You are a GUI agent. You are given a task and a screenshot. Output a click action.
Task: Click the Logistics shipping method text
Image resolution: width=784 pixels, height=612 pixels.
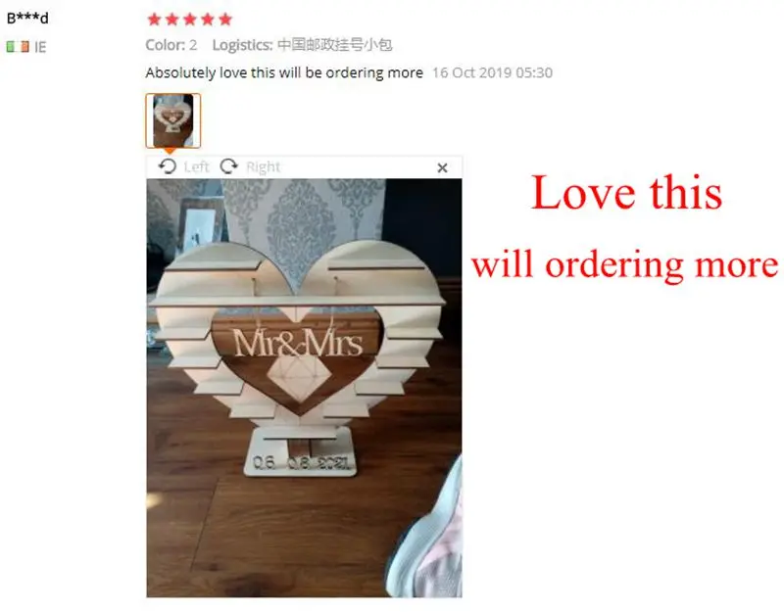302,45
